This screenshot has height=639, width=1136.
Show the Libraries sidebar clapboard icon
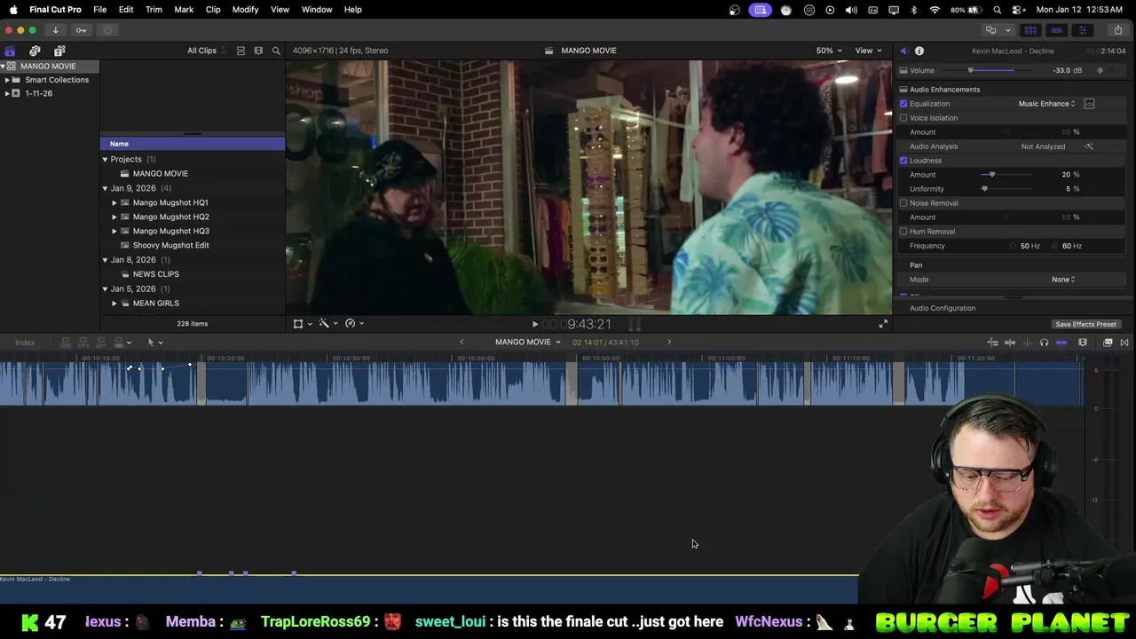pos(10,51)
